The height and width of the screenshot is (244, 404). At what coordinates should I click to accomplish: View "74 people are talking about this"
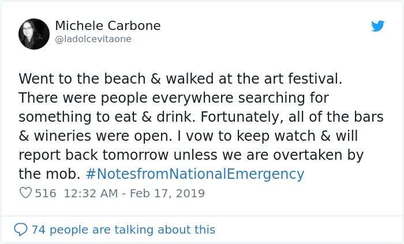[123, 230]
